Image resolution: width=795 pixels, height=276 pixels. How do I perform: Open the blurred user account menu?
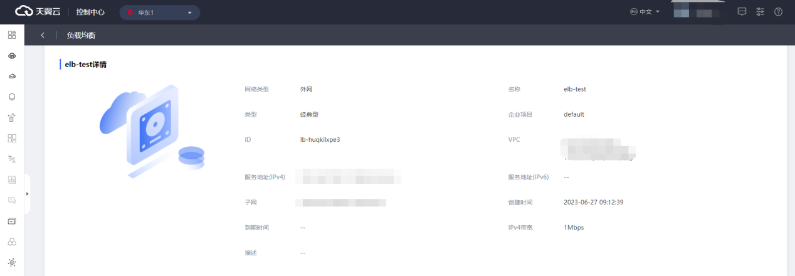click(x=700, y=12)
